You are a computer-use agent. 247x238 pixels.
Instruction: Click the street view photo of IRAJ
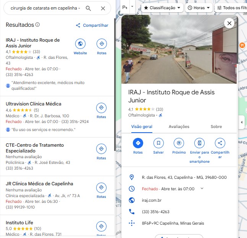(x=179, y=49)
